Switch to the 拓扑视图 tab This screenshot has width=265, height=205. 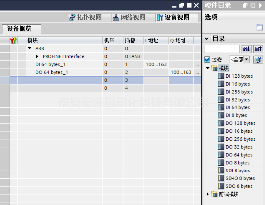pos(89,17)
